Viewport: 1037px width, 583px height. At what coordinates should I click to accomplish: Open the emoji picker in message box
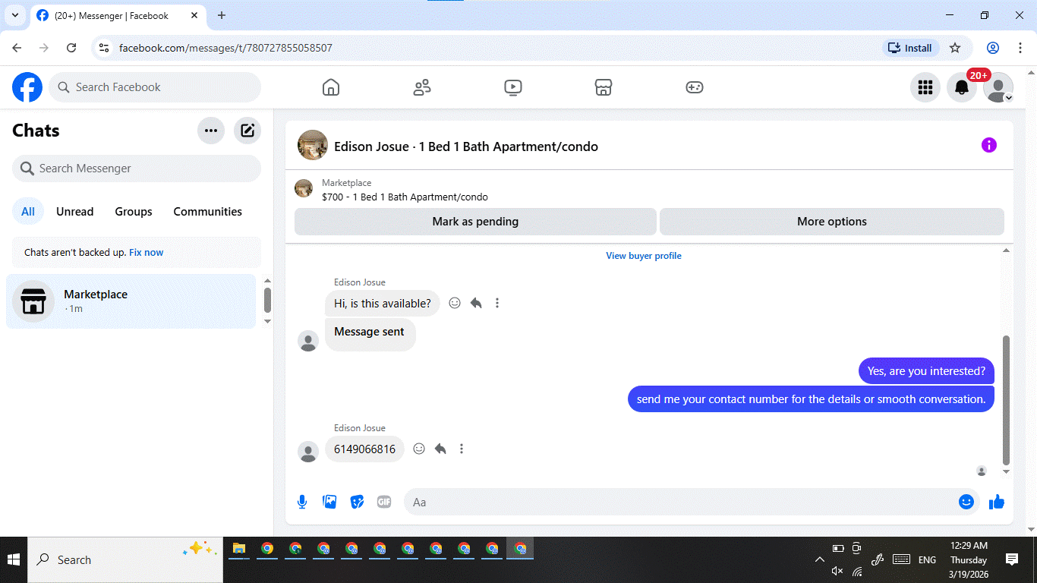click(x=966, y=502)
